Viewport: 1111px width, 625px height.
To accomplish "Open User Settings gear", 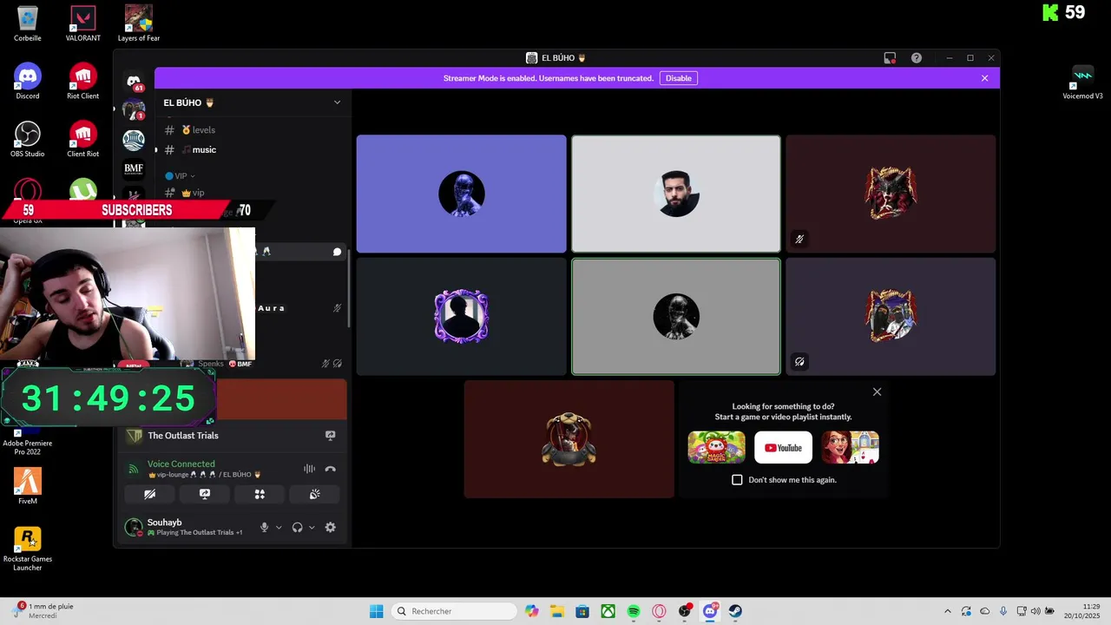I will coord(330,527).
